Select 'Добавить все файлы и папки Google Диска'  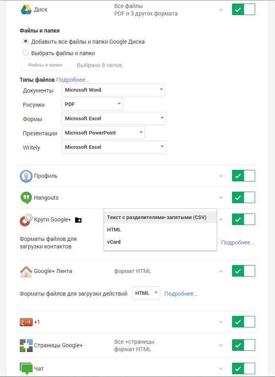click(25, 41)
